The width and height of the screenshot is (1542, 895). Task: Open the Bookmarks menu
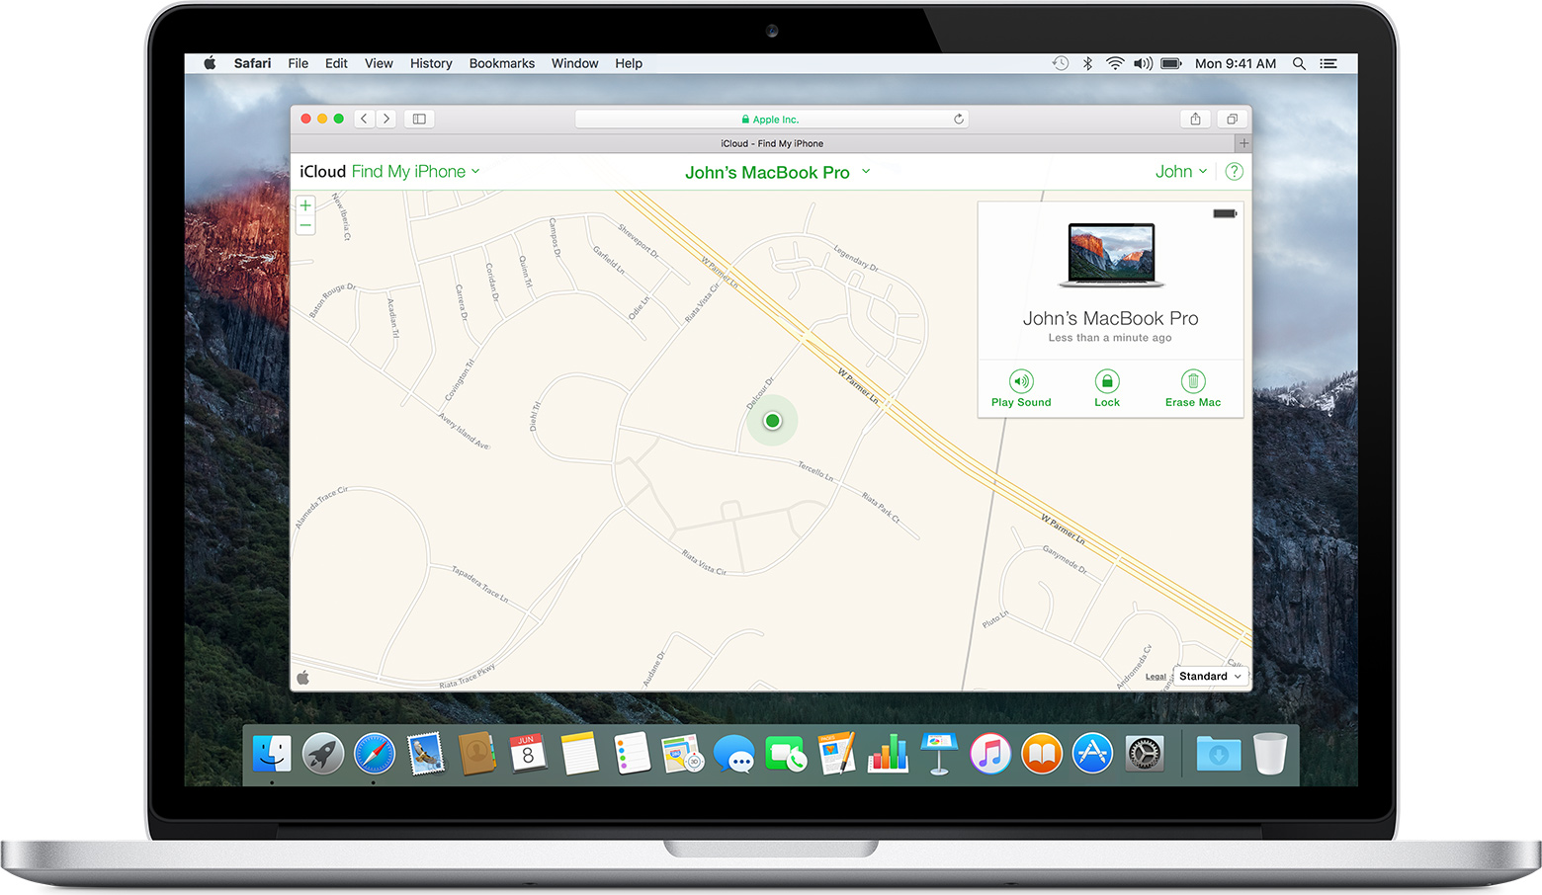point(501,63)
